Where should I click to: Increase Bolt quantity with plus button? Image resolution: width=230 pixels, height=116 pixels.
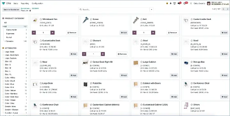click(153, 33)
